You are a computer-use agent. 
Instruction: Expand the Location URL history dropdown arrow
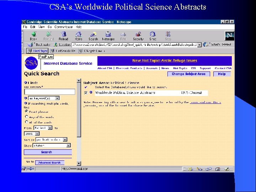tap(199, 45)
